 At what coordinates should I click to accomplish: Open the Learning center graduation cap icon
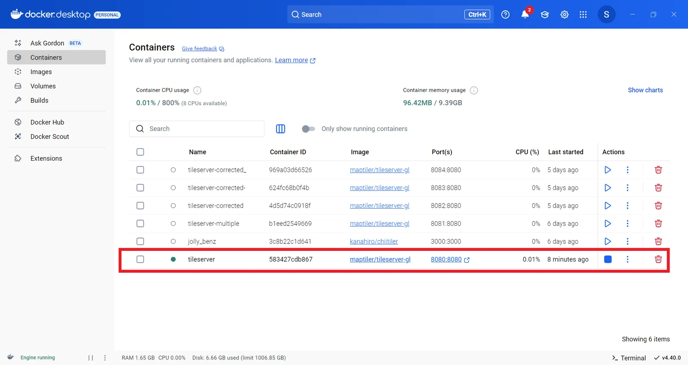pyautogui.click(x=545, y=15)
